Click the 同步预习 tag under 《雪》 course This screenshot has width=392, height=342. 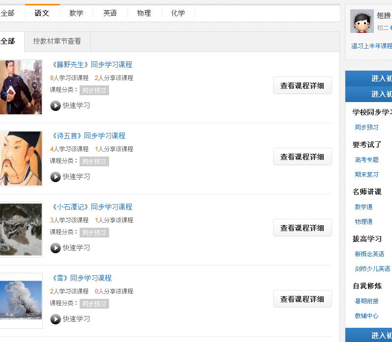94,304
